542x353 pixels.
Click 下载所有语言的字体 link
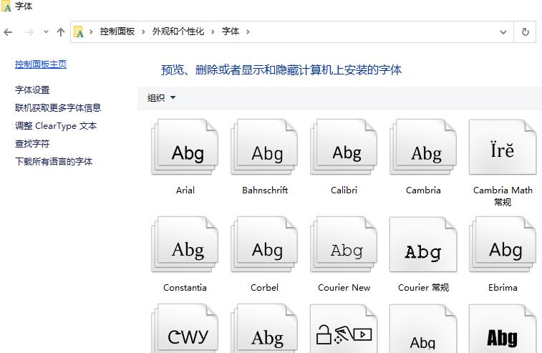(54, 161)
